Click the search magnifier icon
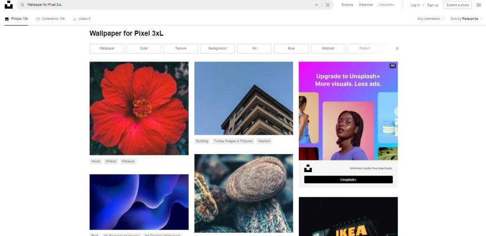The height and width of the screenshot is (236, 486). click(22, 5)
